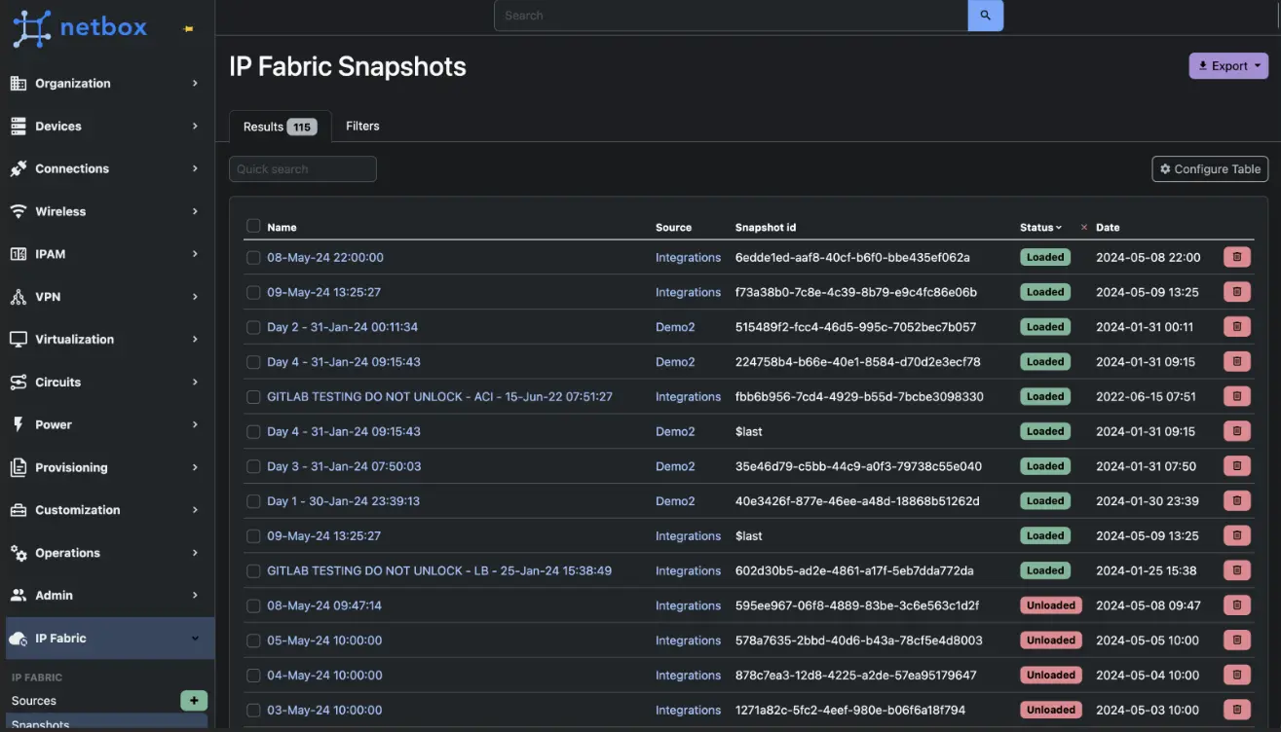Viewport: 1281px width, 732px height.
Task: Open the GITLAB TESTING ACI snapshot link
Action: 439,397
